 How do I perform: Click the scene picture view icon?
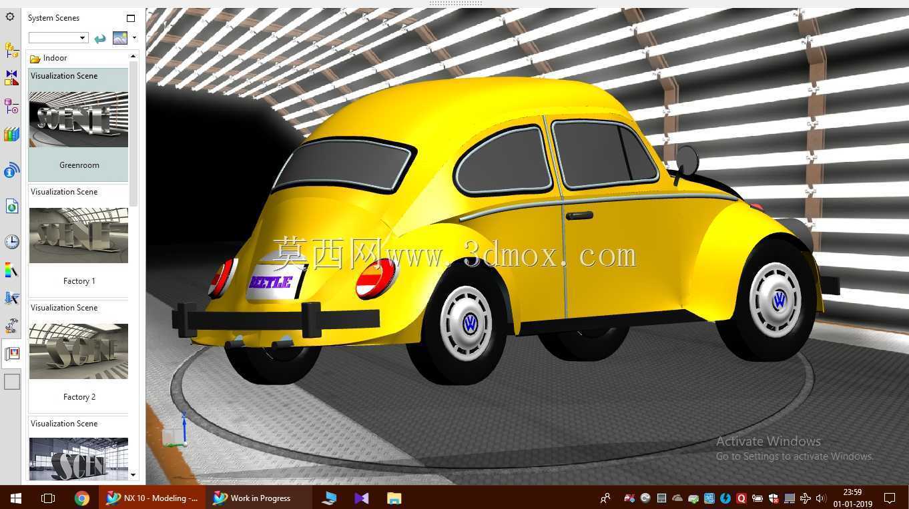[x=120, y=38]
